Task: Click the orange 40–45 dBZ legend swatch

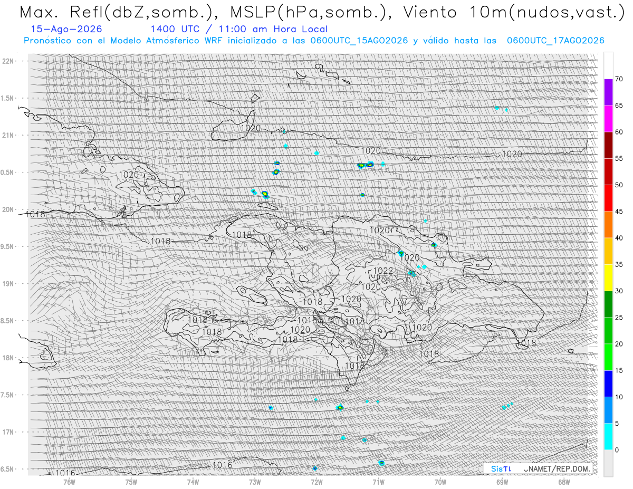Action: tap(608, 225)
